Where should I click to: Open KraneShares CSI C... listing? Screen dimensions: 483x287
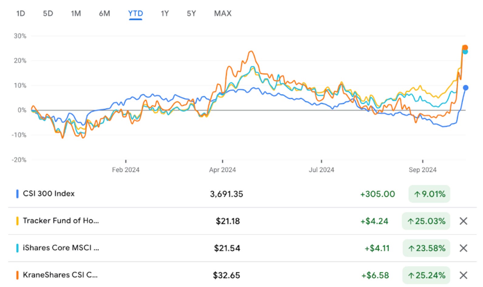click(x=242, y=275)
